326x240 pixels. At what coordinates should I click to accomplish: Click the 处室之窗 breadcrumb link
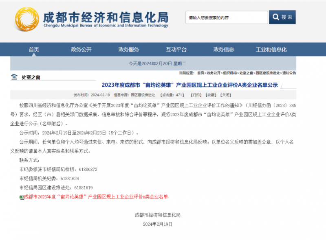click(x=246, y=73)
